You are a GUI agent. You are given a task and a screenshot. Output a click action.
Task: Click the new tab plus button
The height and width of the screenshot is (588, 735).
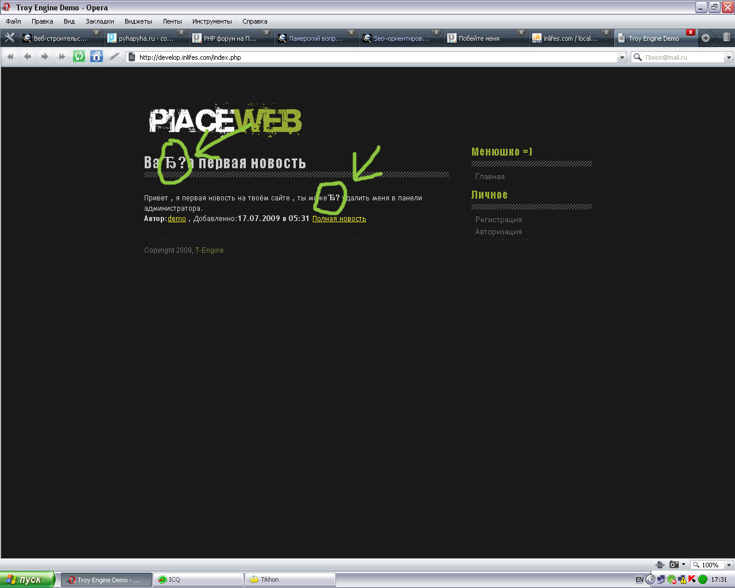pos(706,38)
